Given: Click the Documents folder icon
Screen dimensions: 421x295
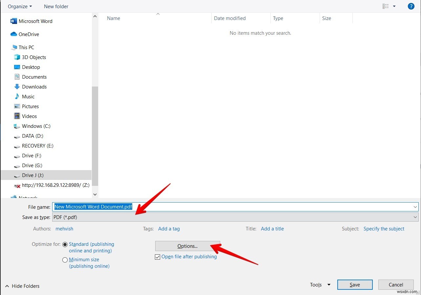Looking at the screenshot, I should [17, 77].
